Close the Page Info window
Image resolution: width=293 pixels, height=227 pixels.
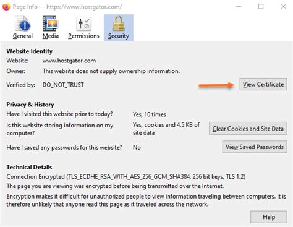(x=284, y=7)
